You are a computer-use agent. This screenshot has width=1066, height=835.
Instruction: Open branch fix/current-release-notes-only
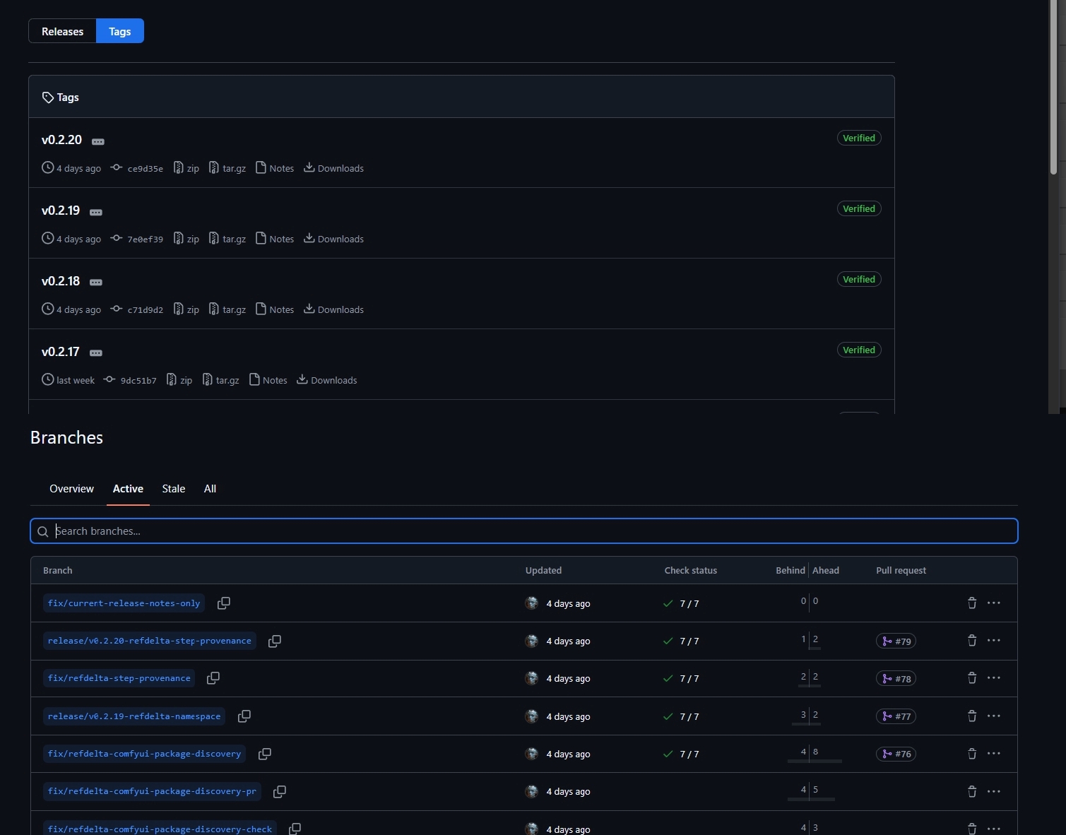pyautogui.click(x=124, y=603)
